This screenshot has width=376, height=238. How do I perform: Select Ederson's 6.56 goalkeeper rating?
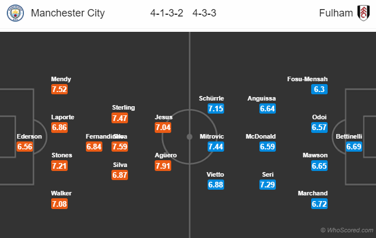tap(26, 147)
